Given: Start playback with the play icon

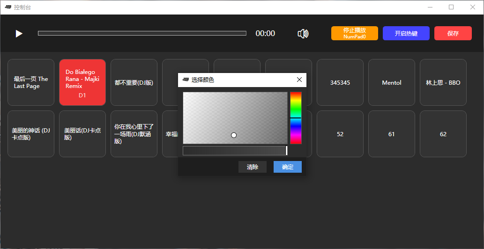Looking at the screenshot, I should point(19,34).
